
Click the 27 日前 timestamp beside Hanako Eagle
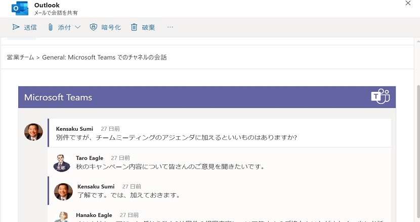(x=129, y=215)
